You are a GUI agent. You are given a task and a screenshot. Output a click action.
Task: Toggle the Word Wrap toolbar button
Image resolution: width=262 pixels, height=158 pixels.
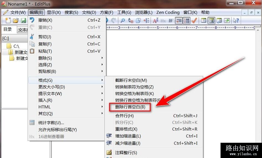[171, 21]
